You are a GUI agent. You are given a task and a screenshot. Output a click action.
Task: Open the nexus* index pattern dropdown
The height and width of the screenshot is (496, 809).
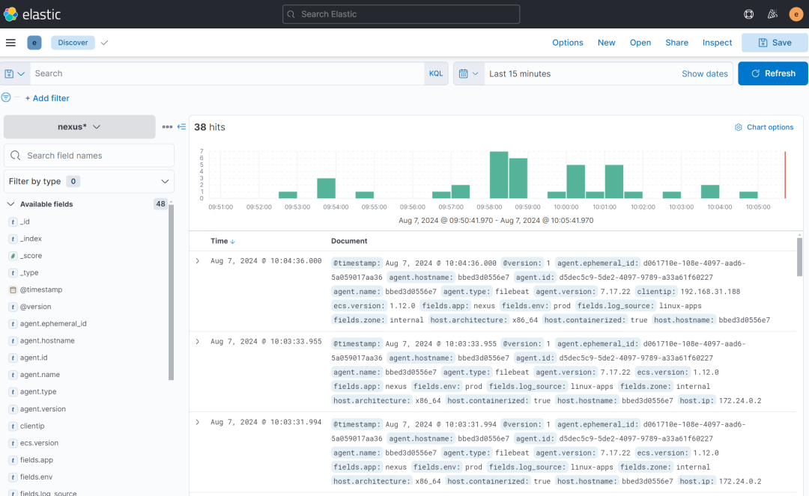pyautogui.click(x=79, y=126)
